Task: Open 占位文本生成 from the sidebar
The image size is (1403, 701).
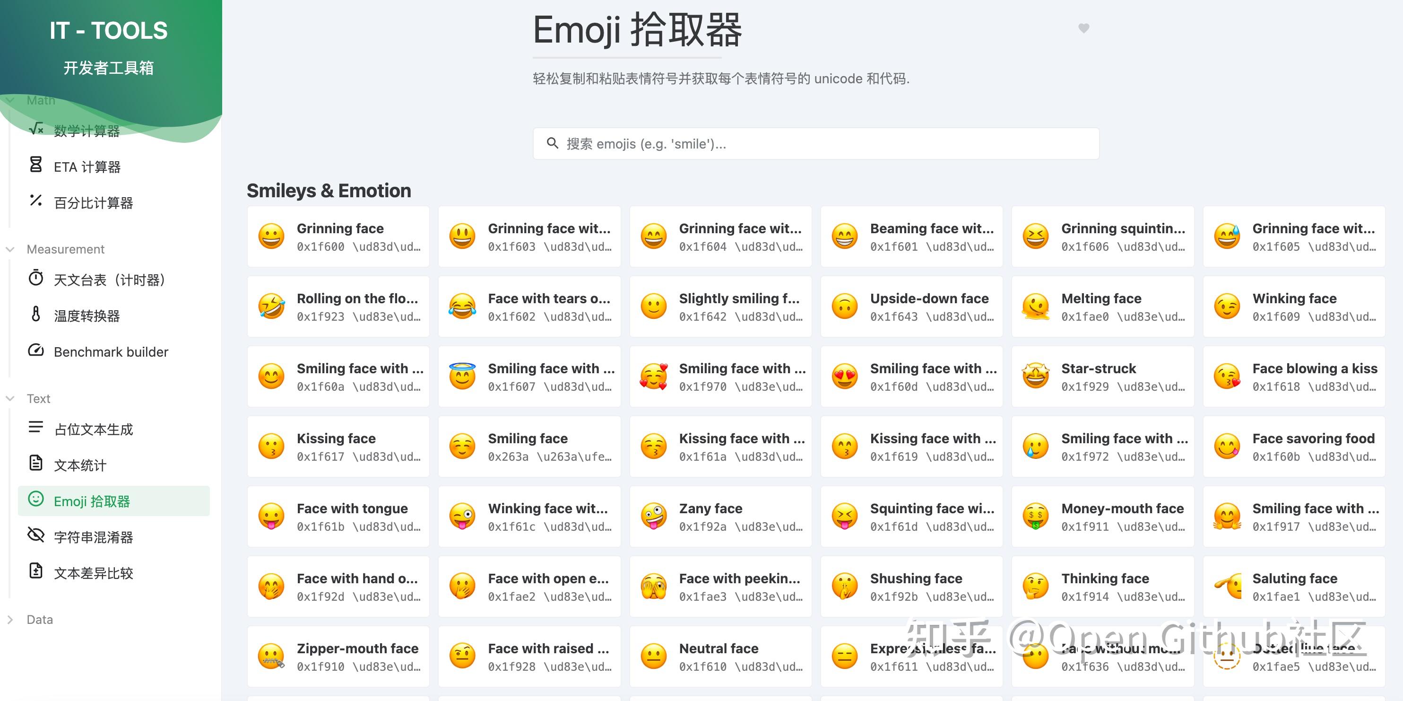Action: point(93,429)
